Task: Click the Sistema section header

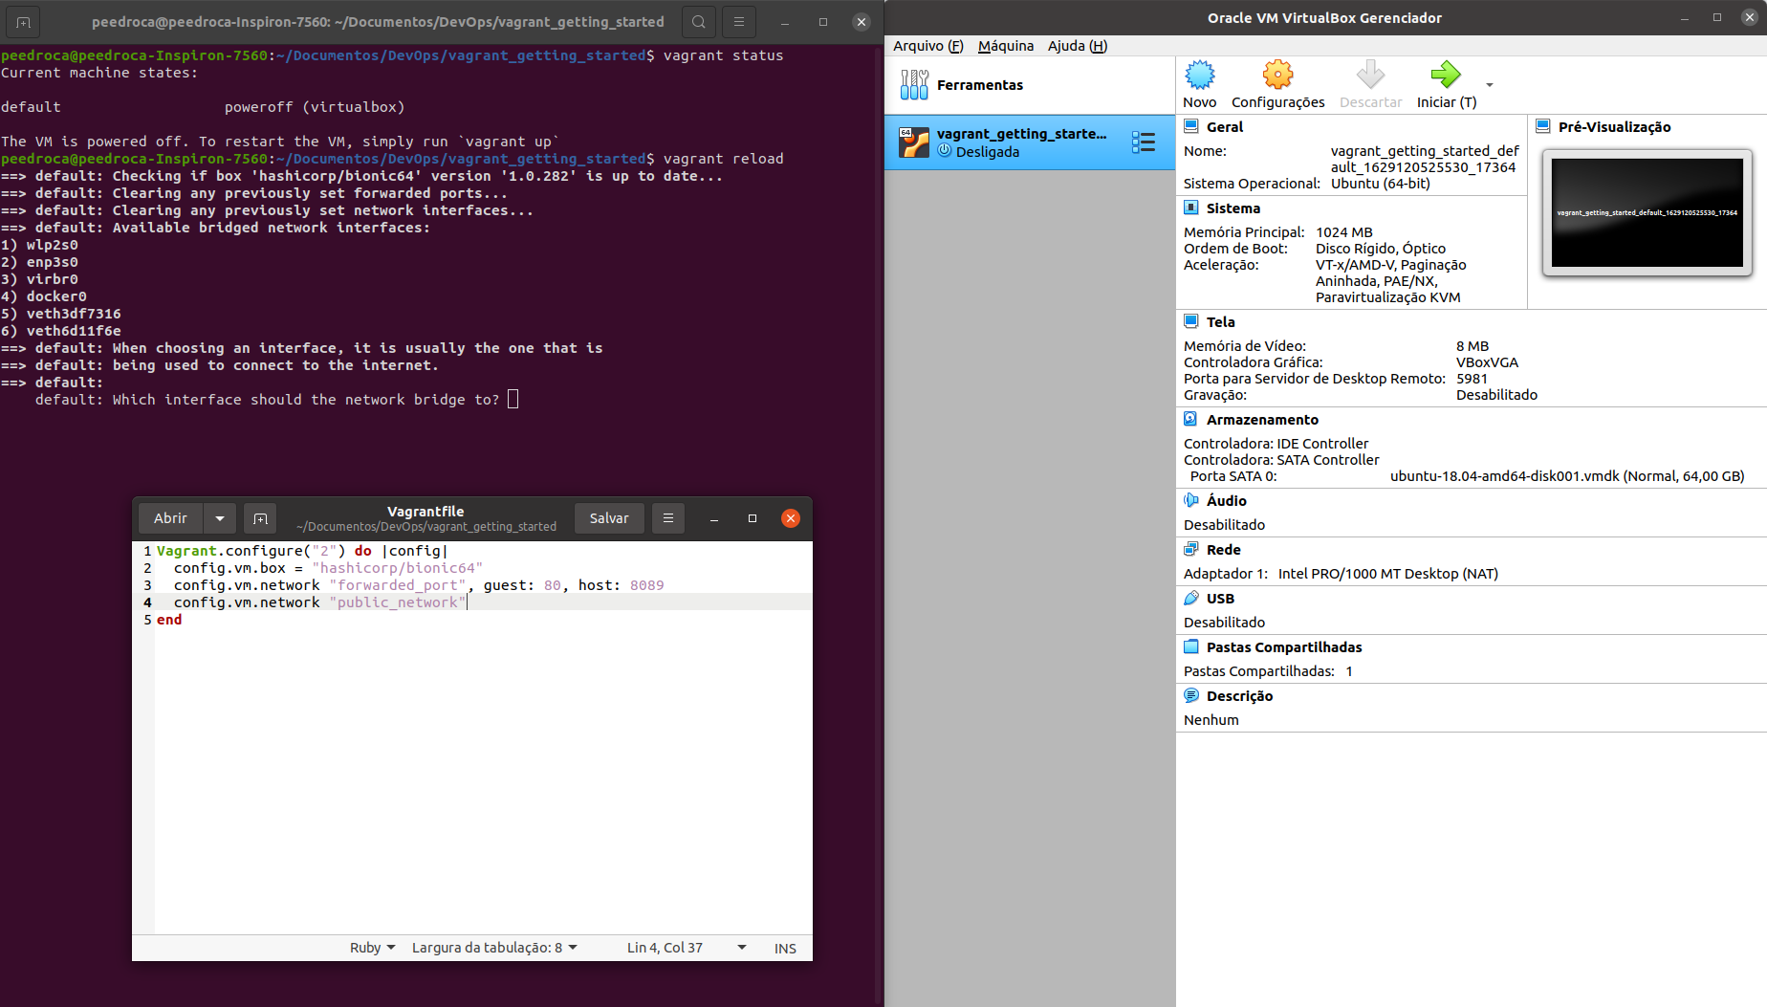Action: tap(1233, 208)
